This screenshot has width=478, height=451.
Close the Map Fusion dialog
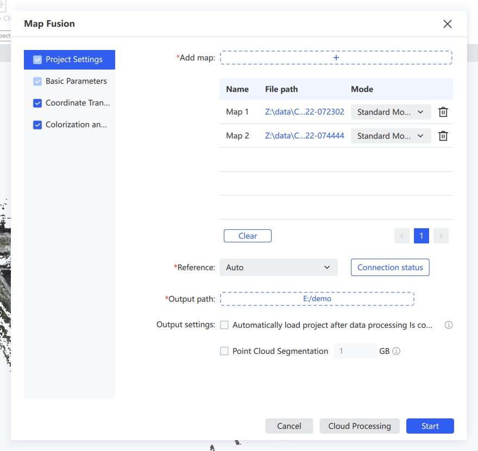[447, 24]
